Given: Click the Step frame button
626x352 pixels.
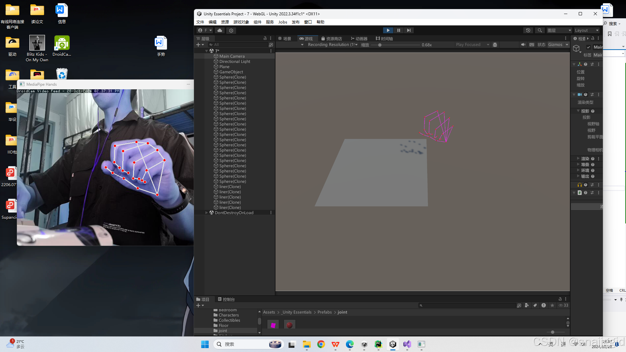Looking at the screenshot, I should click(409, 30).
